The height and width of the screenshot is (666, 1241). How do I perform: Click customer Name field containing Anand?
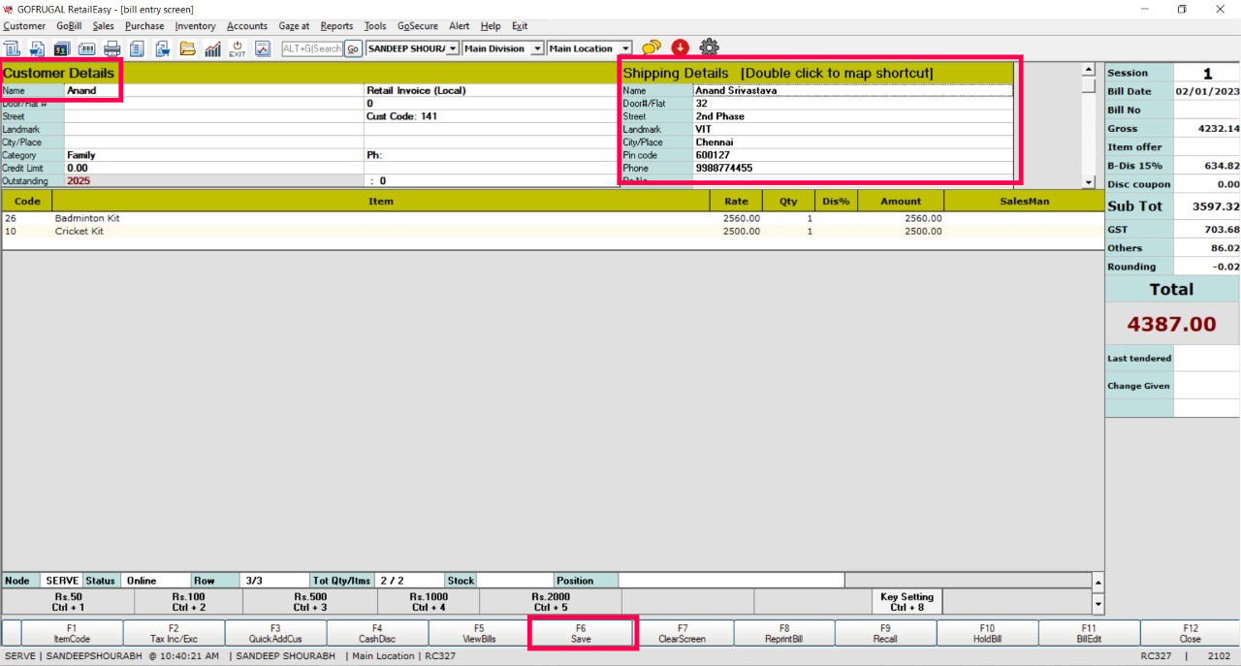213,90
